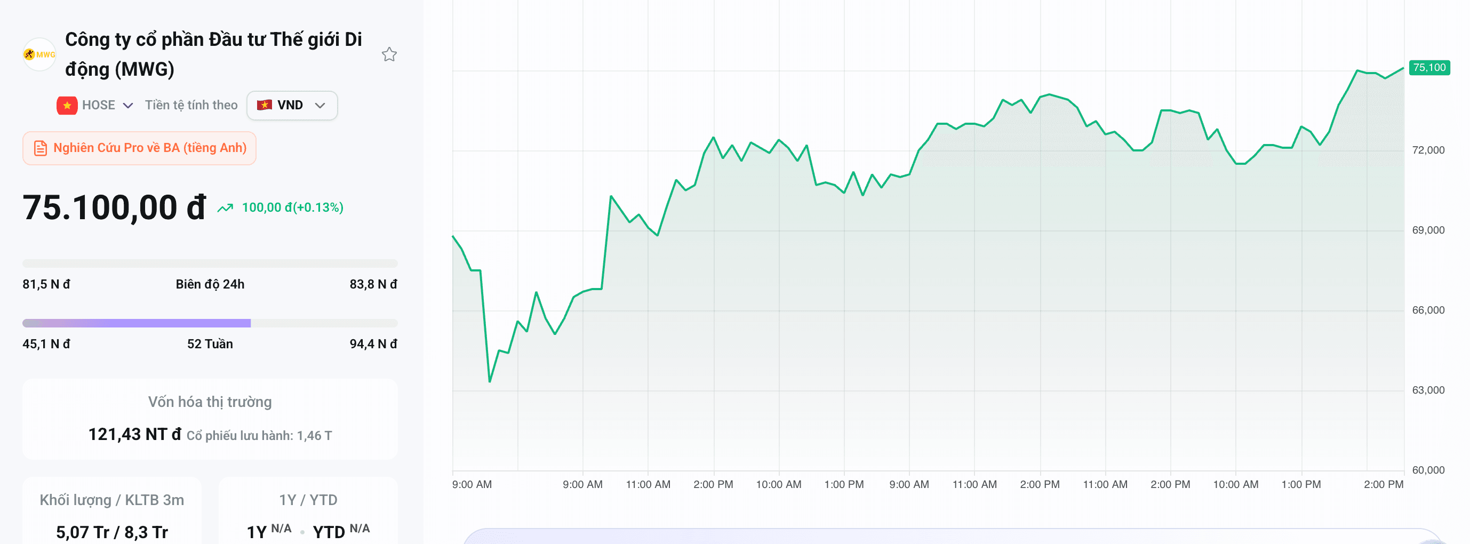
Task: Click the 69,000 y-axis label
Action: [1428, 230]
